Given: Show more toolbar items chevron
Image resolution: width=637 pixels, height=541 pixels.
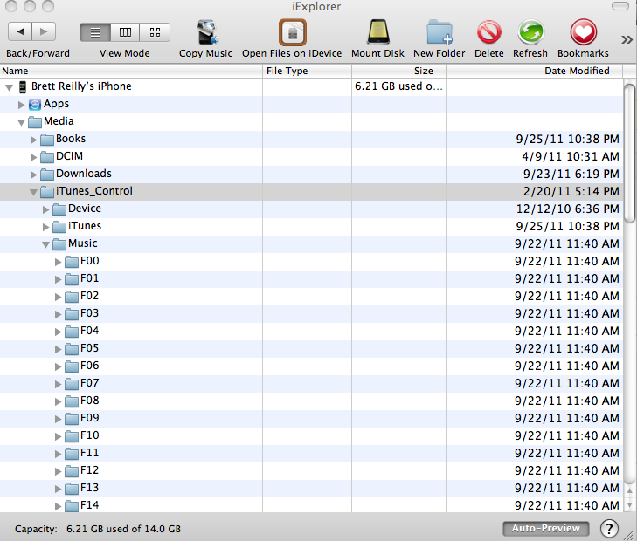Looking at the screenshot, I should [x=627, y=39].
